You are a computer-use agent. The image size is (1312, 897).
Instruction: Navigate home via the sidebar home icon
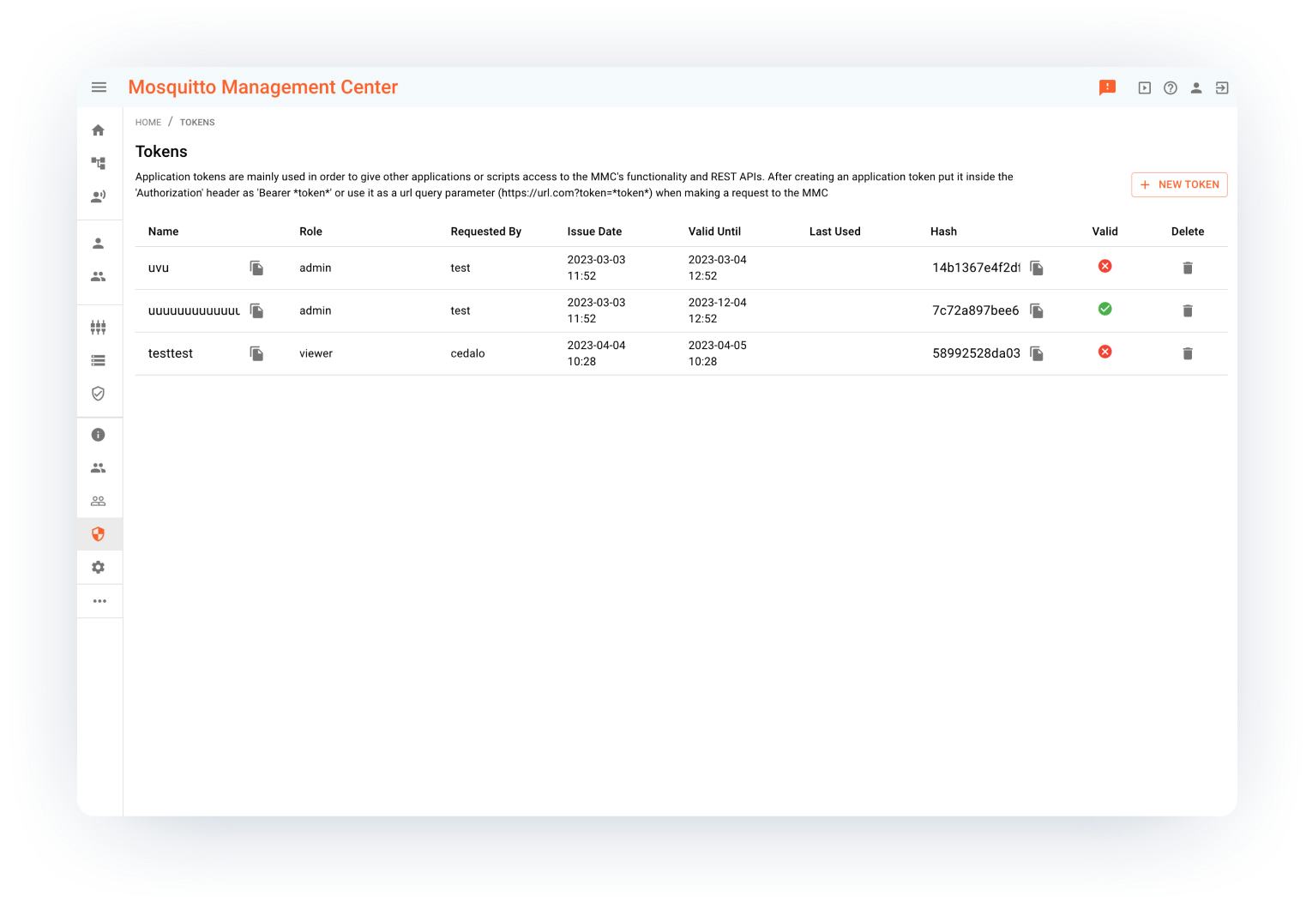(x=99, y=129)
